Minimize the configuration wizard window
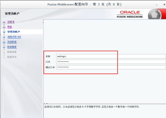The height and width of the screenshot is (118, 166). (157, 5)
